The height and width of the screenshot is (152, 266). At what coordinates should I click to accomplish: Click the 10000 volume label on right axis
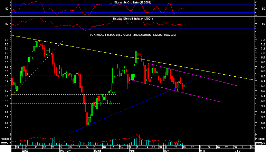(262, 139)
